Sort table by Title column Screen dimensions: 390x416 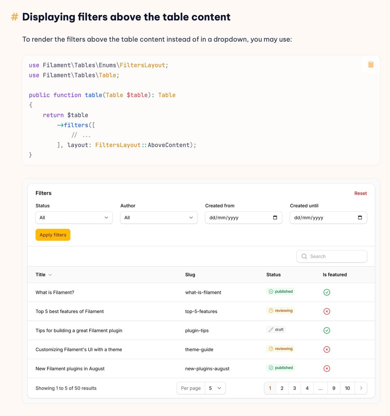coord(44,275)
